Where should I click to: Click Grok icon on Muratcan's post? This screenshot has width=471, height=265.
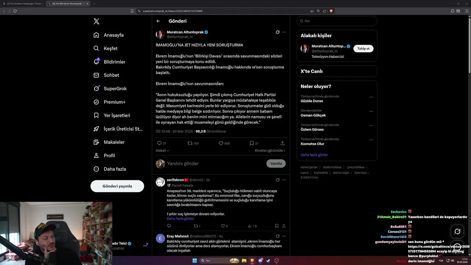pyautogui.click(x=277, y=32)
